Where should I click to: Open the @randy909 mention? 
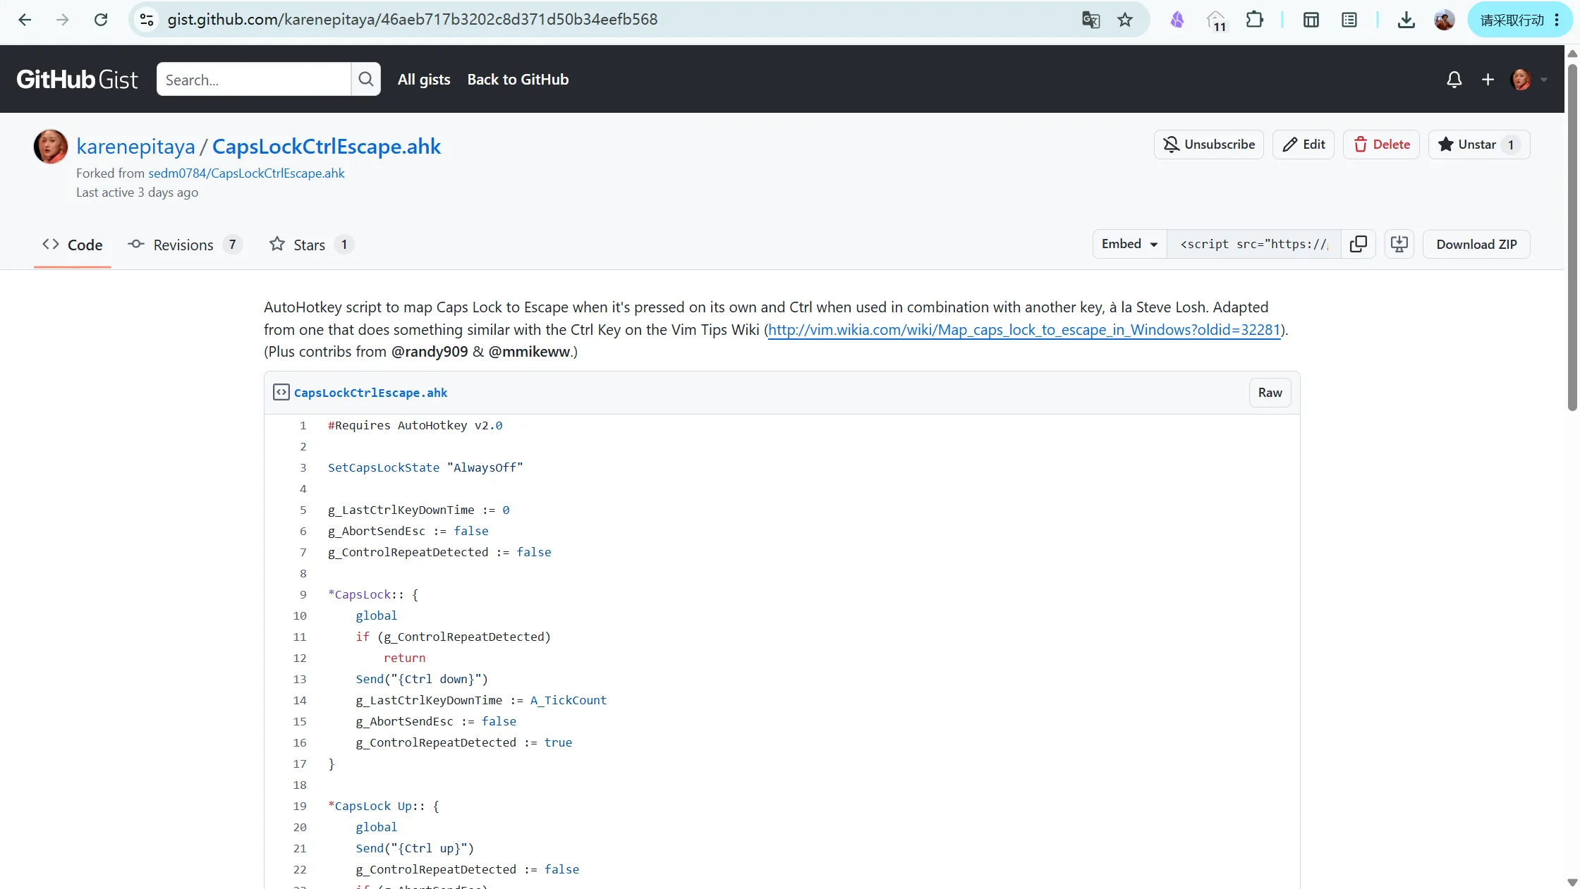[430, 352]
